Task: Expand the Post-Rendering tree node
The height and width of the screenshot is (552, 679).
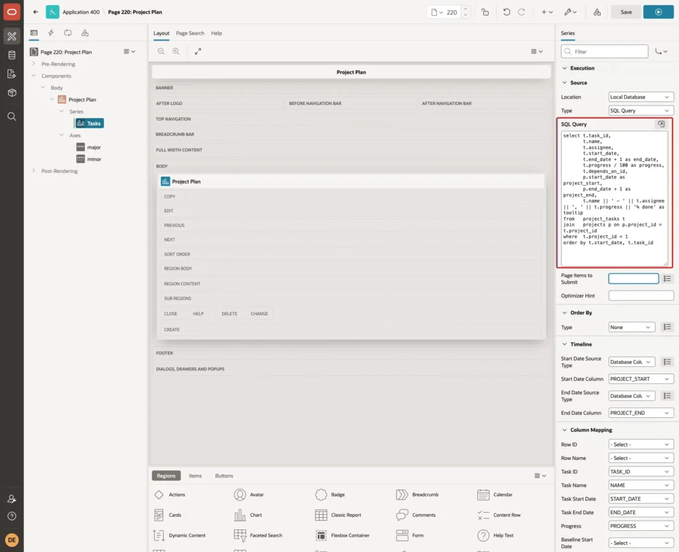Action: coord(33,171)
